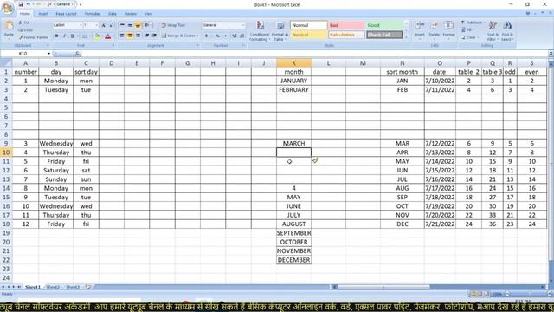Toggle Center horizontal alignment
554x312 pixels.
point(130,36)
